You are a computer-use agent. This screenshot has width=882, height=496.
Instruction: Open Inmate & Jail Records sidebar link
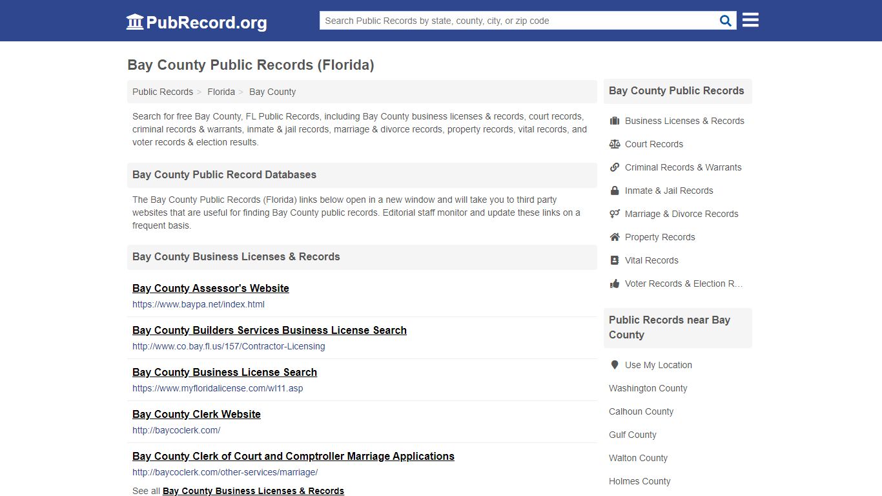click(669, 191)
